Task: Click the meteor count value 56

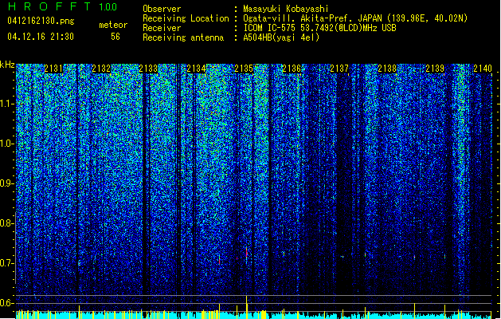Action: tap(115, 37)
